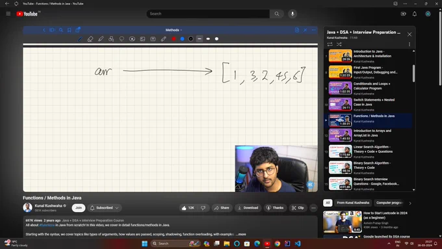Open more actions menu beside Clip

click(313, 208)
